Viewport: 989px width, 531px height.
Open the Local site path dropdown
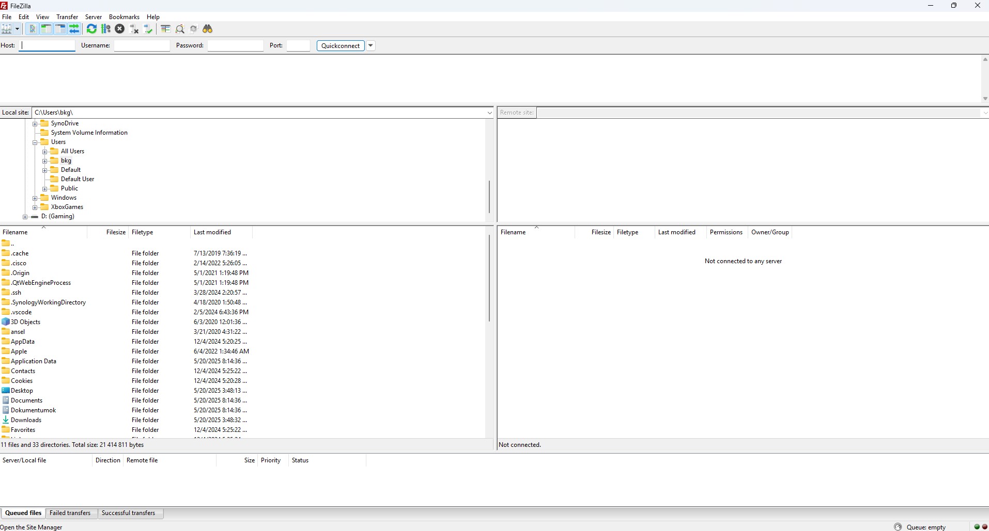[x=489, y=112]
